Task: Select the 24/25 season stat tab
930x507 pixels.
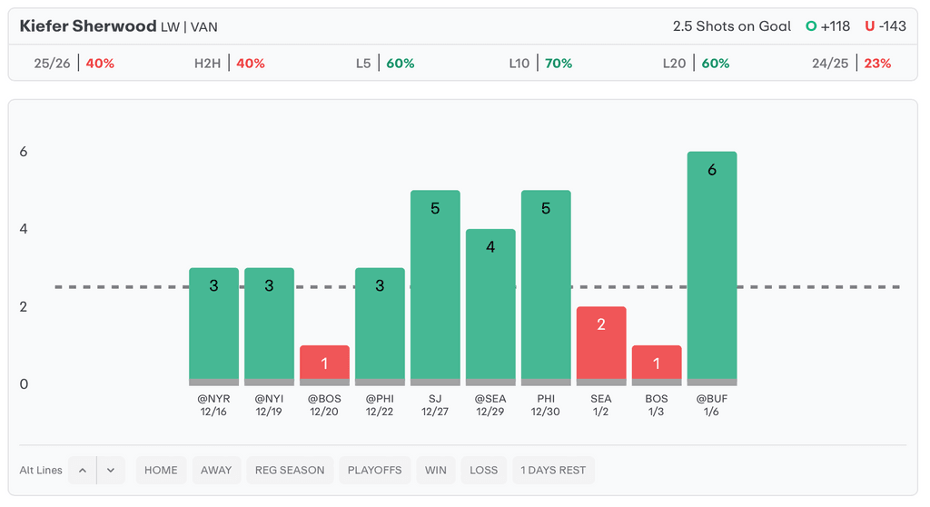Action: (851, 64)
